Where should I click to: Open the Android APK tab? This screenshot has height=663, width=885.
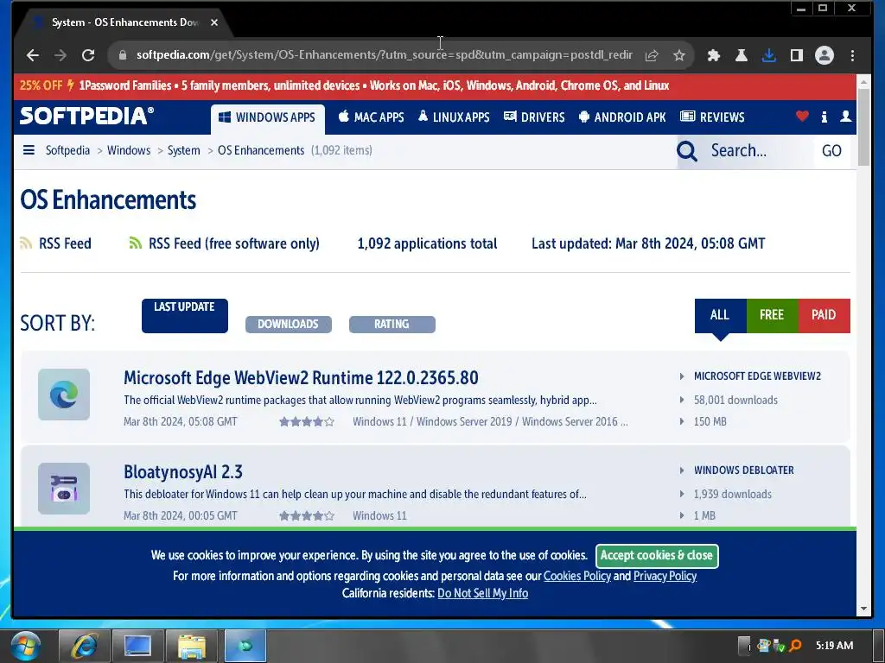[x=622, y=117]
